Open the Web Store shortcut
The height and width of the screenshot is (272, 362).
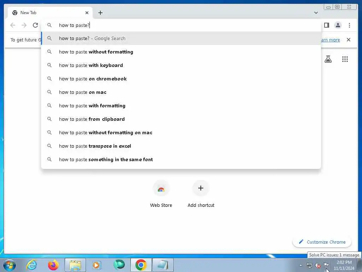(x=161, y=194)
